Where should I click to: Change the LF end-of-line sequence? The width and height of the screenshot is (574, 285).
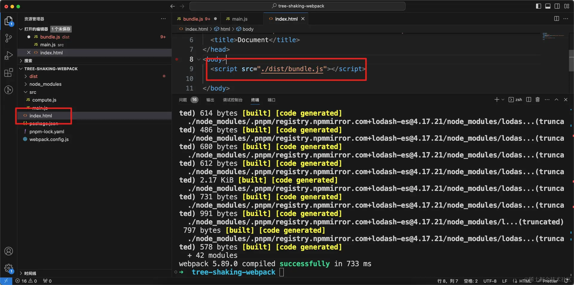[x=505, y=281]
